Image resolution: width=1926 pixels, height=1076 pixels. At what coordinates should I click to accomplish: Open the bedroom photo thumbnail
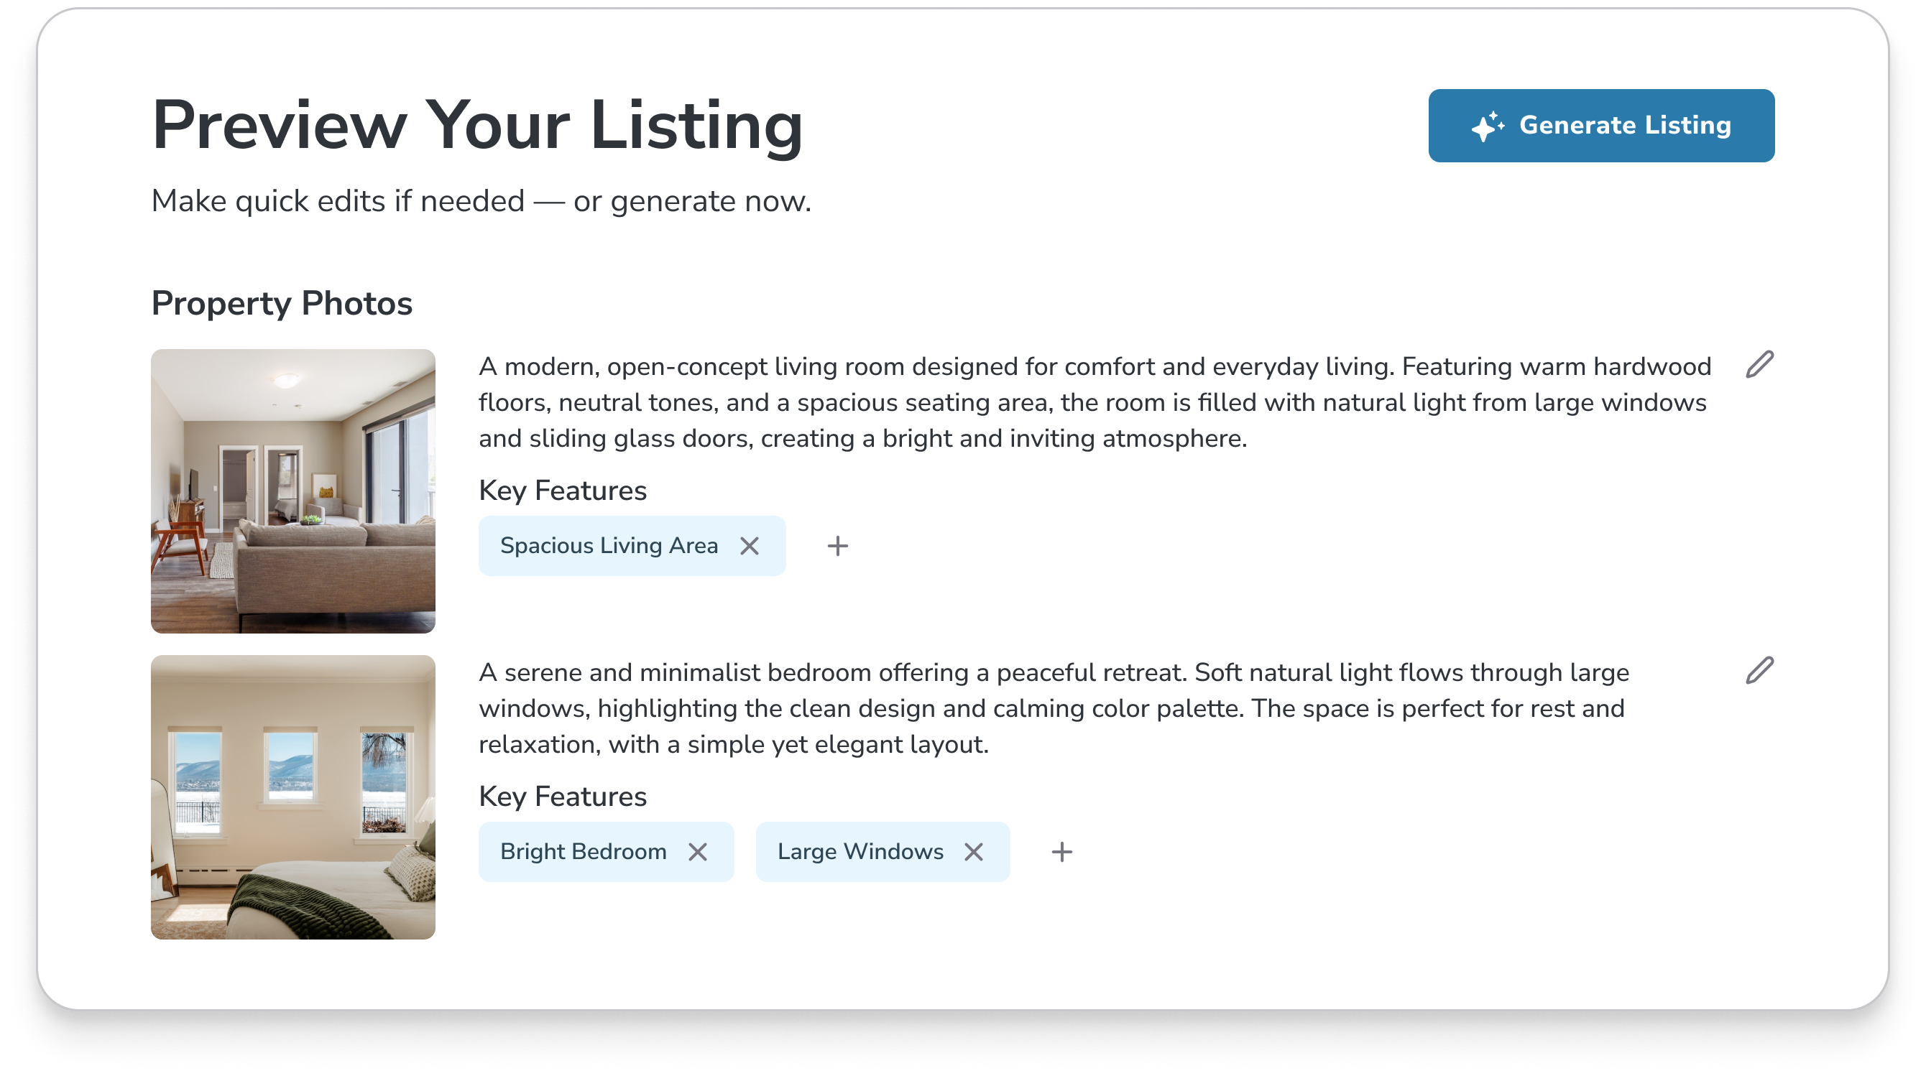point(293,797)
